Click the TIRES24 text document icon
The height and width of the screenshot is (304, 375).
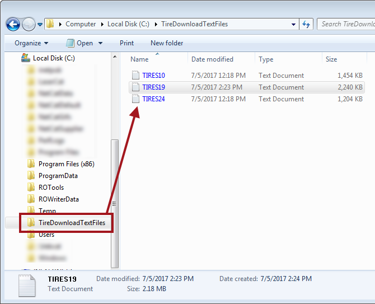(x=135, y=99)
